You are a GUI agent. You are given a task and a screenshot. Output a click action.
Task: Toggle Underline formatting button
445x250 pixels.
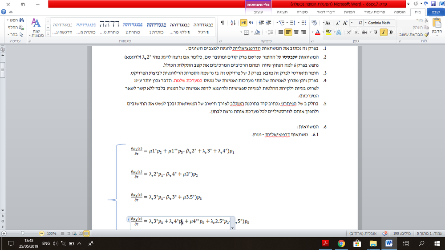376,32
